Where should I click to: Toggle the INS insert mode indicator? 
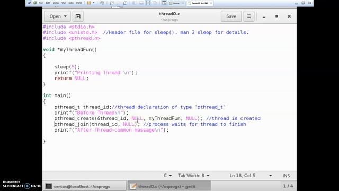286,176
